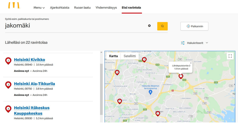Clear the search text with X icon
The image size is (238, 129).
[149, 26]
